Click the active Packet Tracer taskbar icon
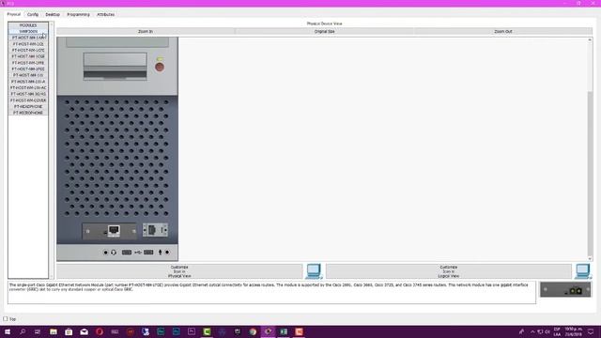Viewport: 601px width, 338px height. [x=268, y=331]
